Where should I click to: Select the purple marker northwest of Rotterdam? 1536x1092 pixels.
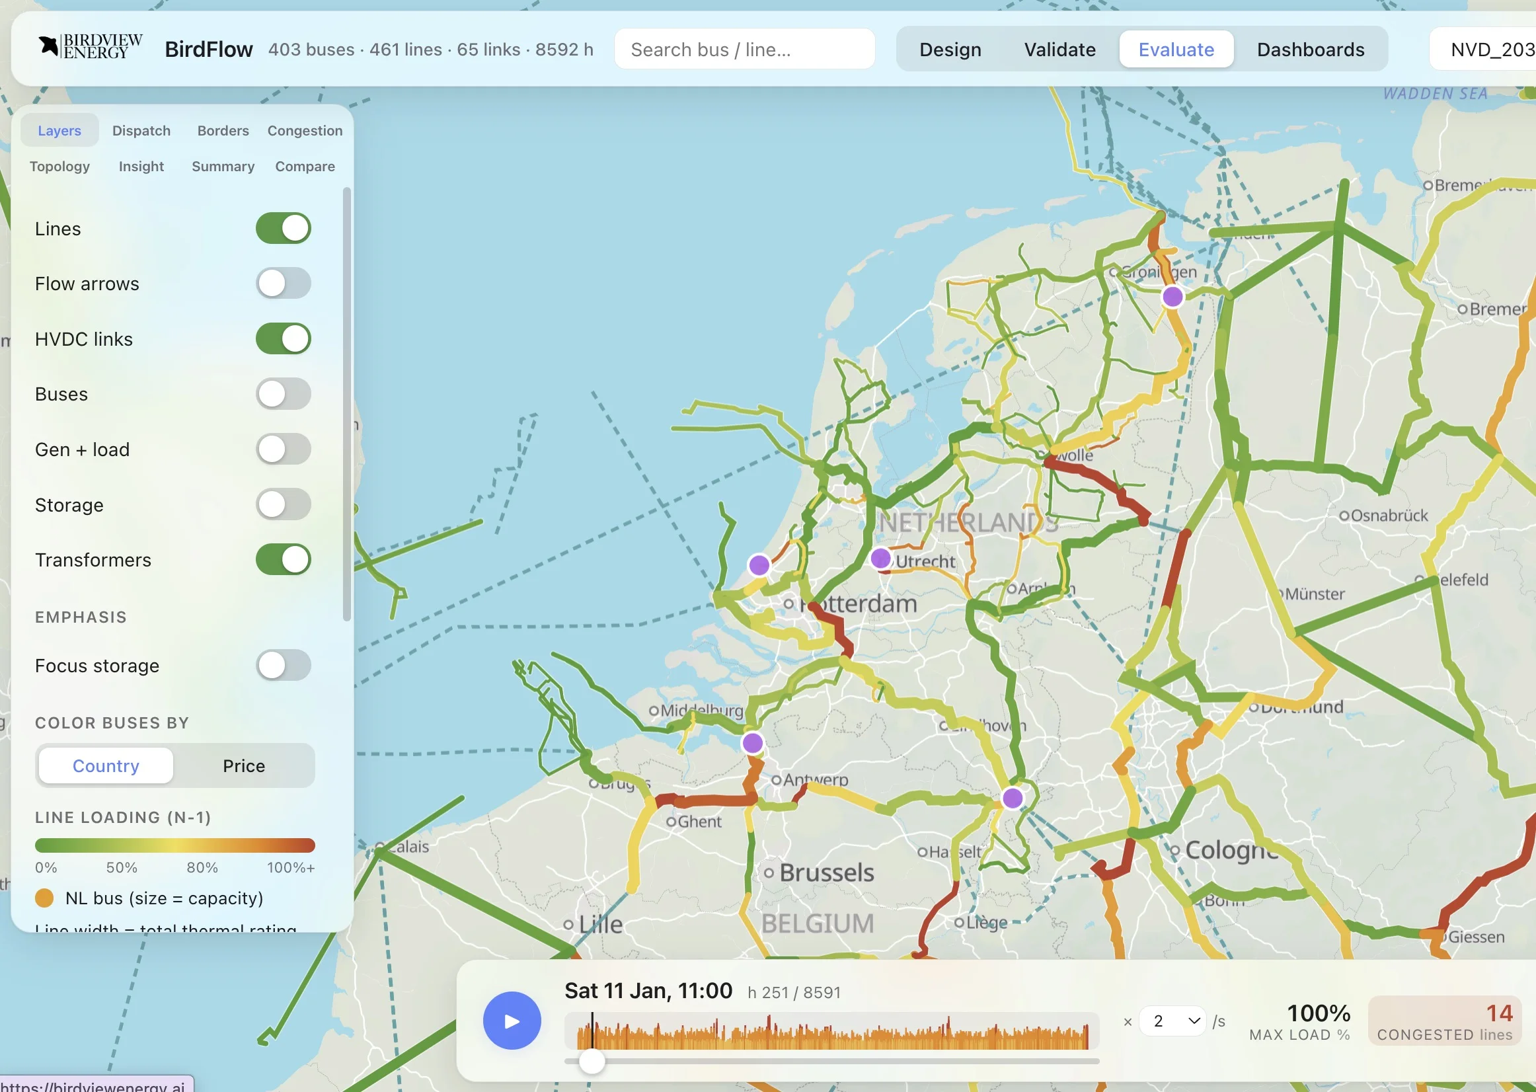pos(759,565)
